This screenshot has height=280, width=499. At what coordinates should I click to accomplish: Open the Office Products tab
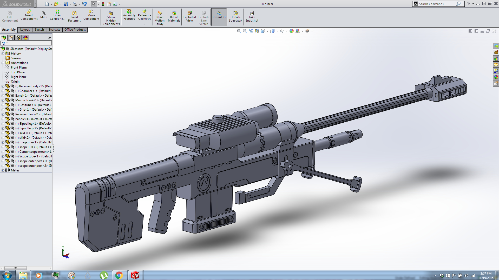coord(75,30)
